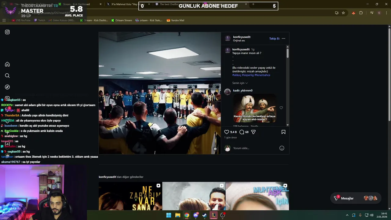Open Instagram search icon in sidebar
Screen dimensions: 391x220
pos(7,75)
